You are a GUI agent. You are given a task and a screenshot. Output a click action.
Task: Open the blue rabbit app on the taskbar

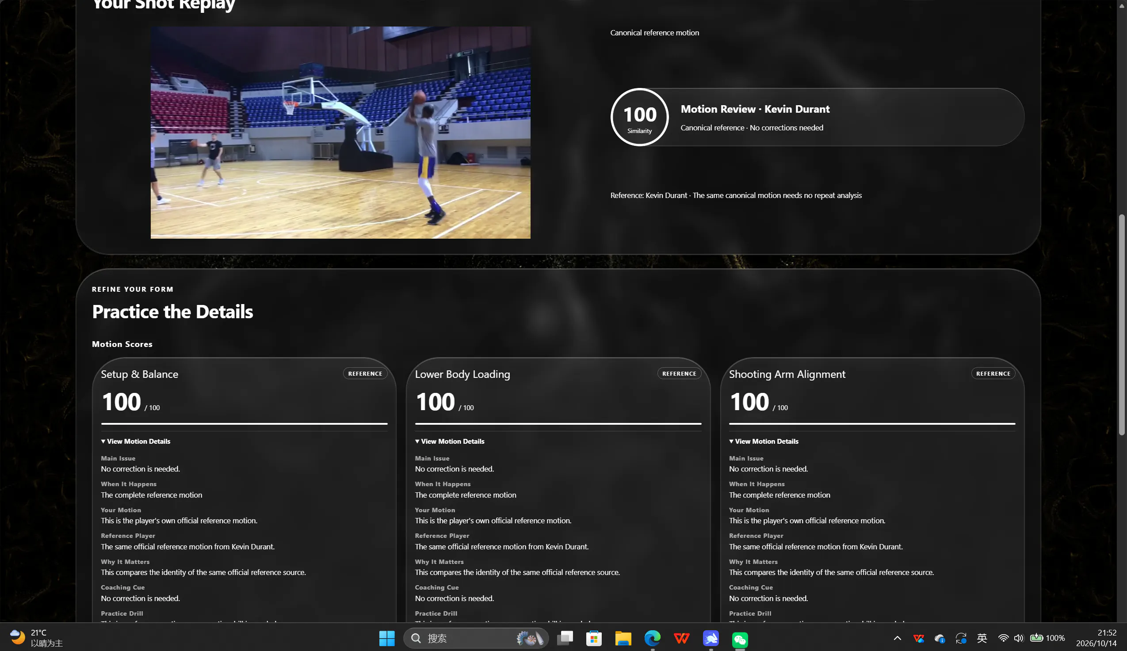coord(711,638)
